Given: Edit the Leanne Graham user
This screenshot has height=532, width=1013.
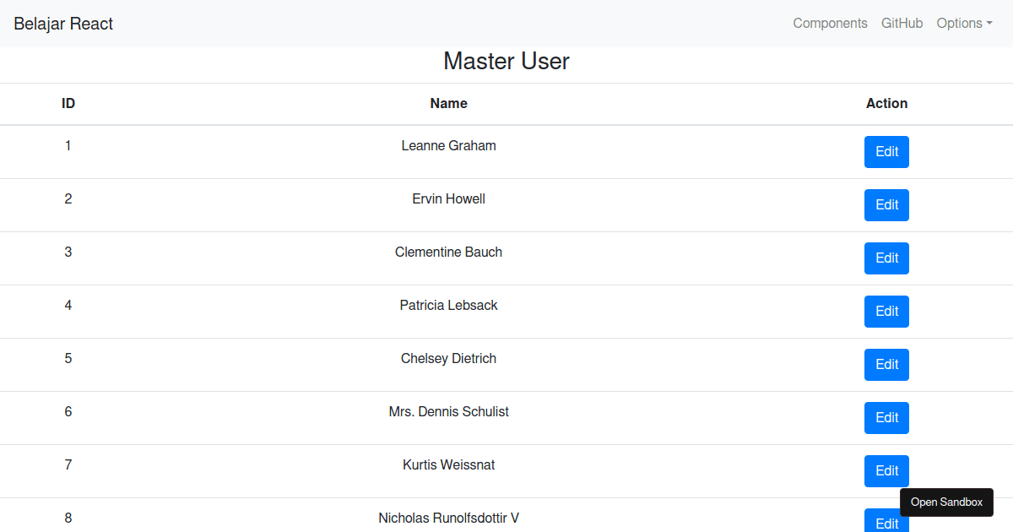Looking at the screenshot, I should tap(886, 152).
